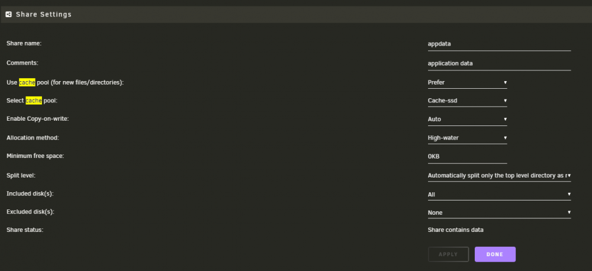Click the 'Split level' label
This screenshot has height=271, width=592.
coord(21,176)
